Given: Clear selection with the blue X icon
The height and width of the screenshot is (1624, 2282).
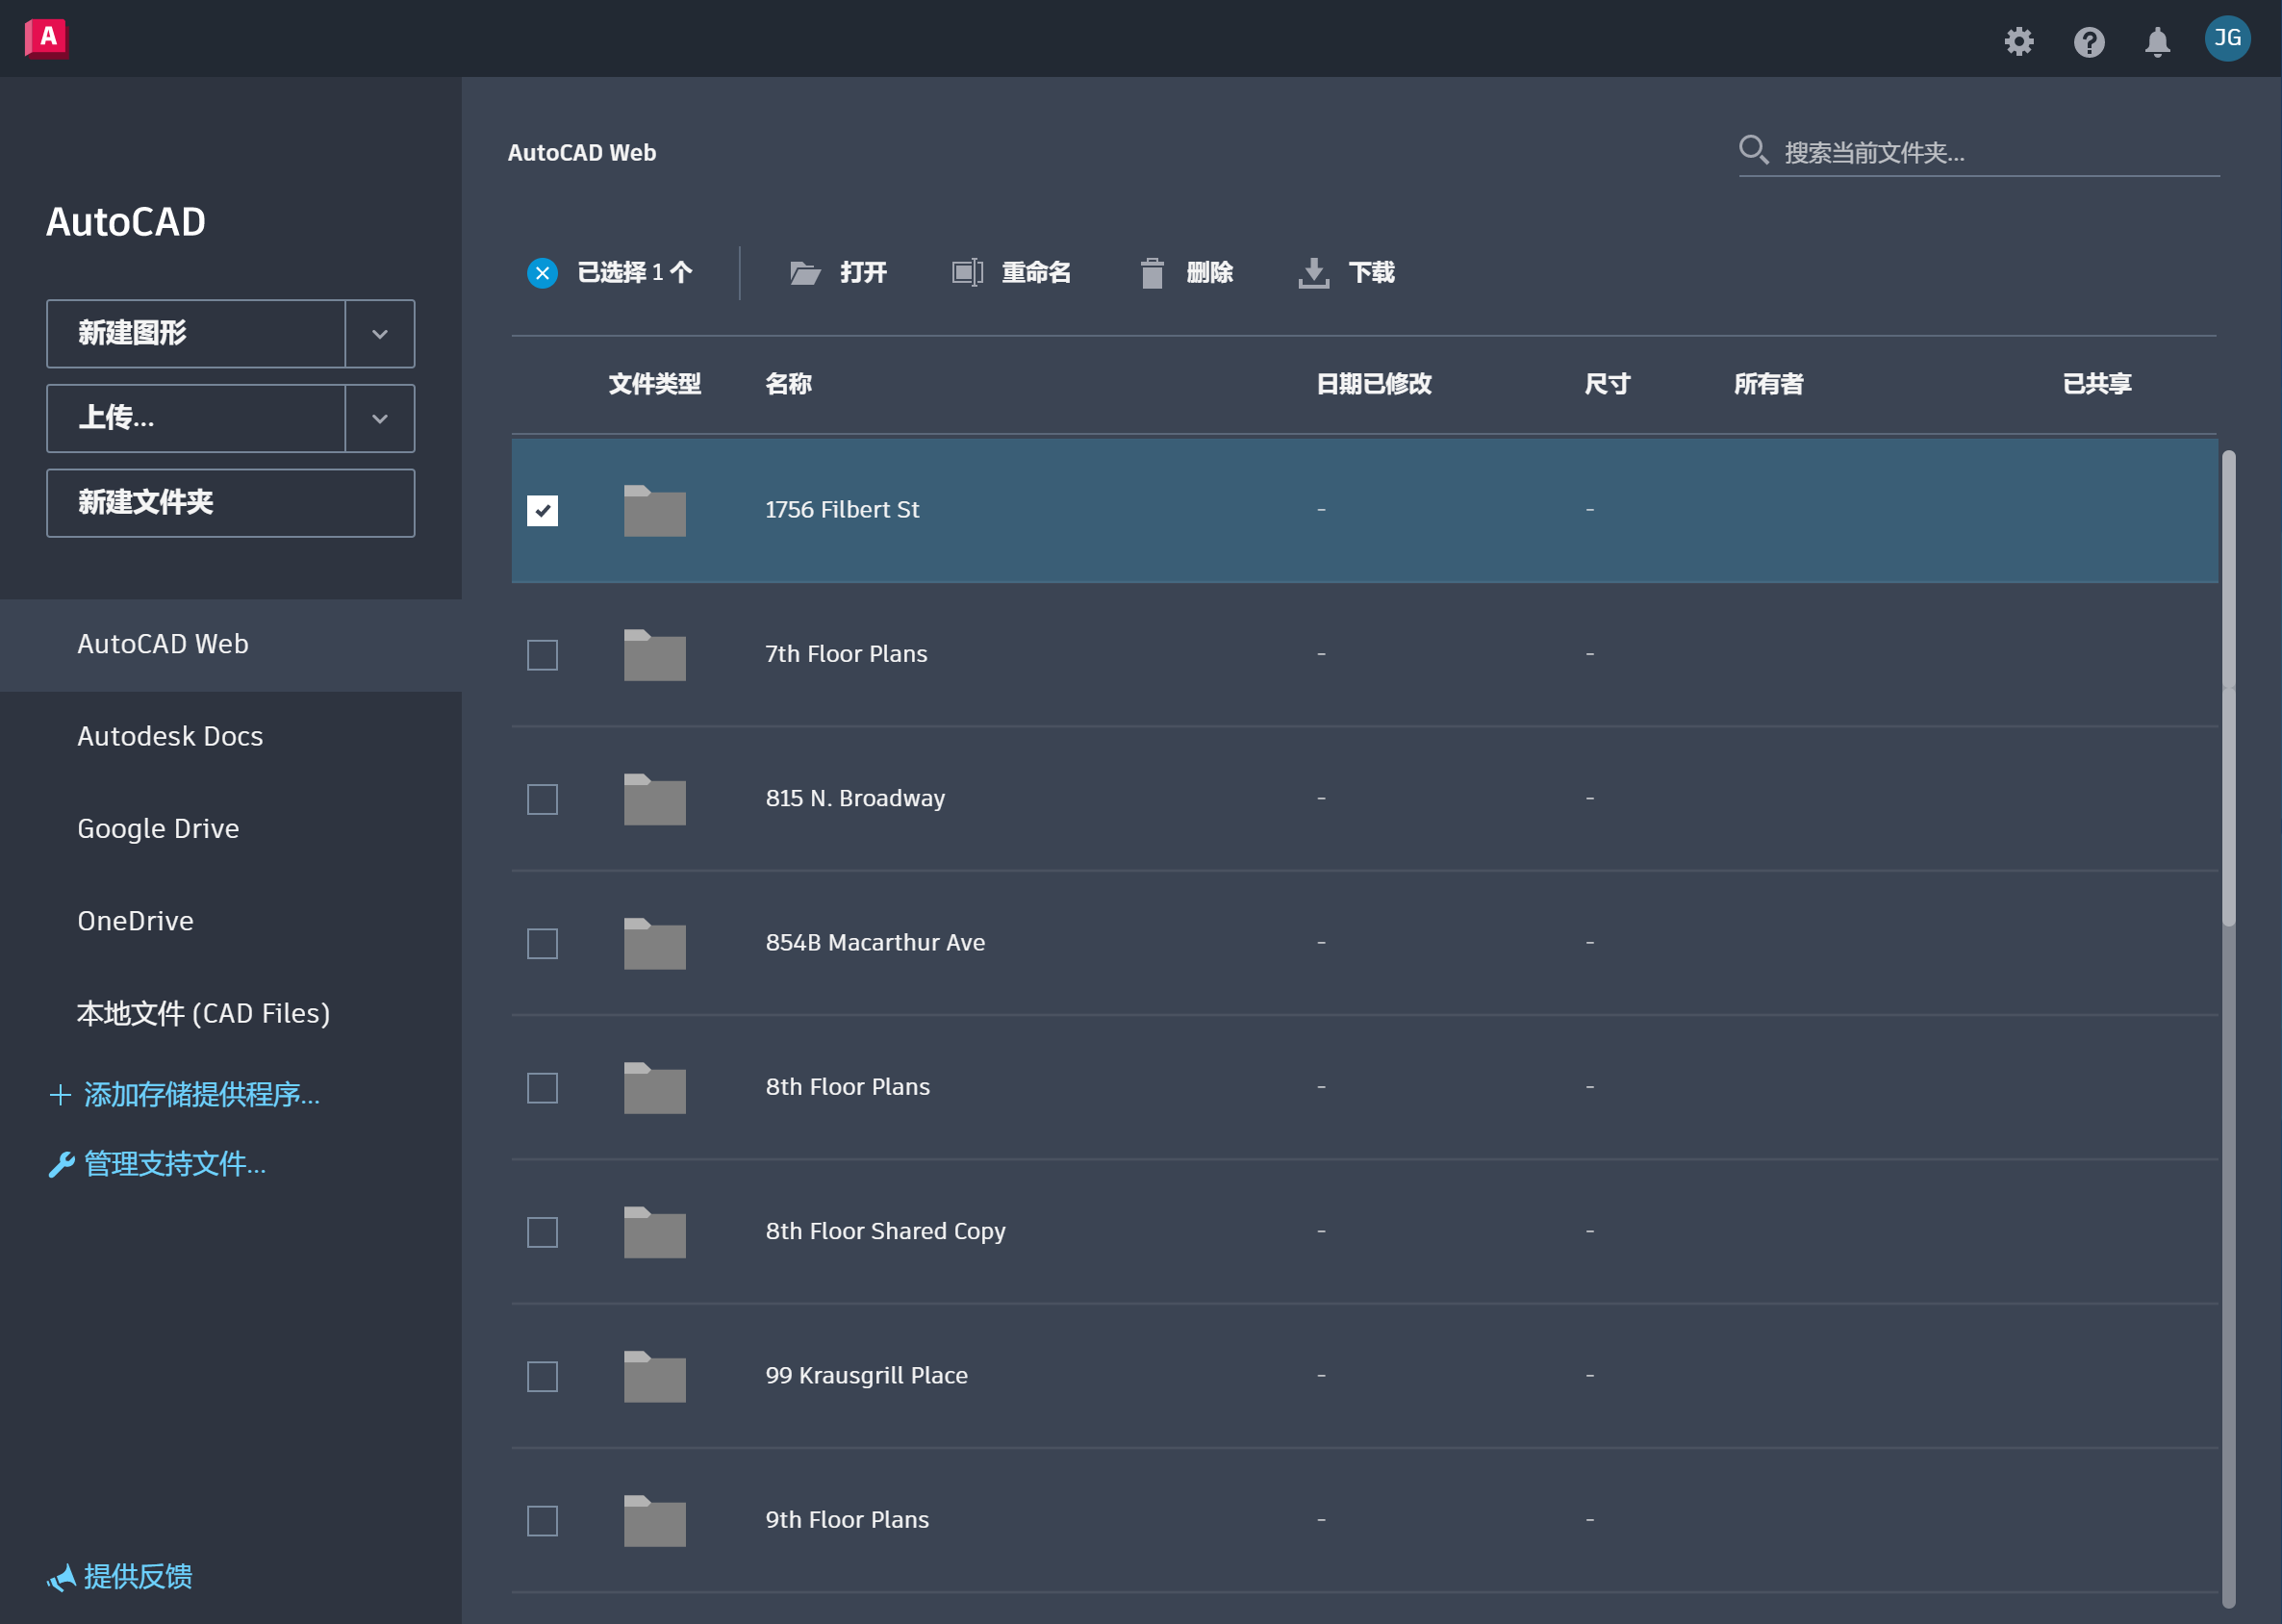Looking at the screenshot, I should [x=542, y=273].
